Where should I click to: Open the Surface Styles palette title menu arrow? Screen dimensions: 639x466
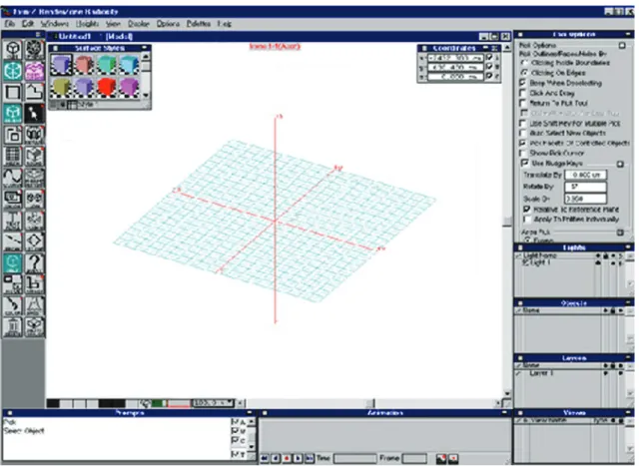point(144,48)
